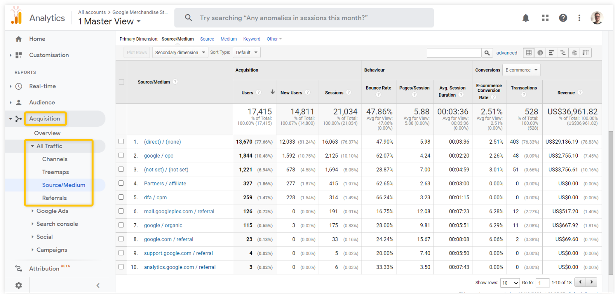The width and height of the screenshot is (615, 294).
Task: Open the notifications bell
Action: (526, 18)
